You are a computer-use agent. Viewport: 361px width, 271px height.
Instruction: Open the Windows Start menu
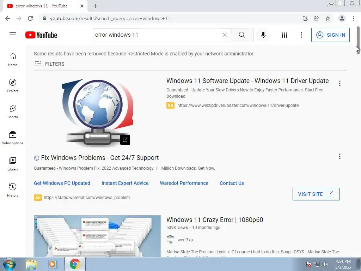point(10,264)
